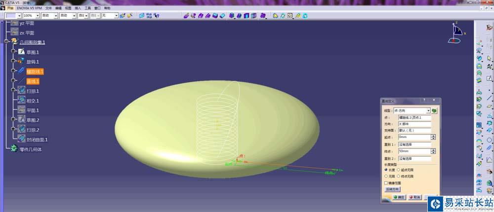
Task: Click the 零件几何体 part body gear icon
Action: click(x=14, y=149)
